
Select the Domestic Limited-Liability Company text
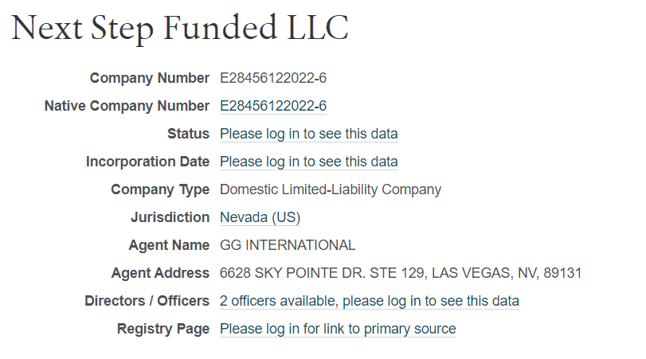pos(330,189)
